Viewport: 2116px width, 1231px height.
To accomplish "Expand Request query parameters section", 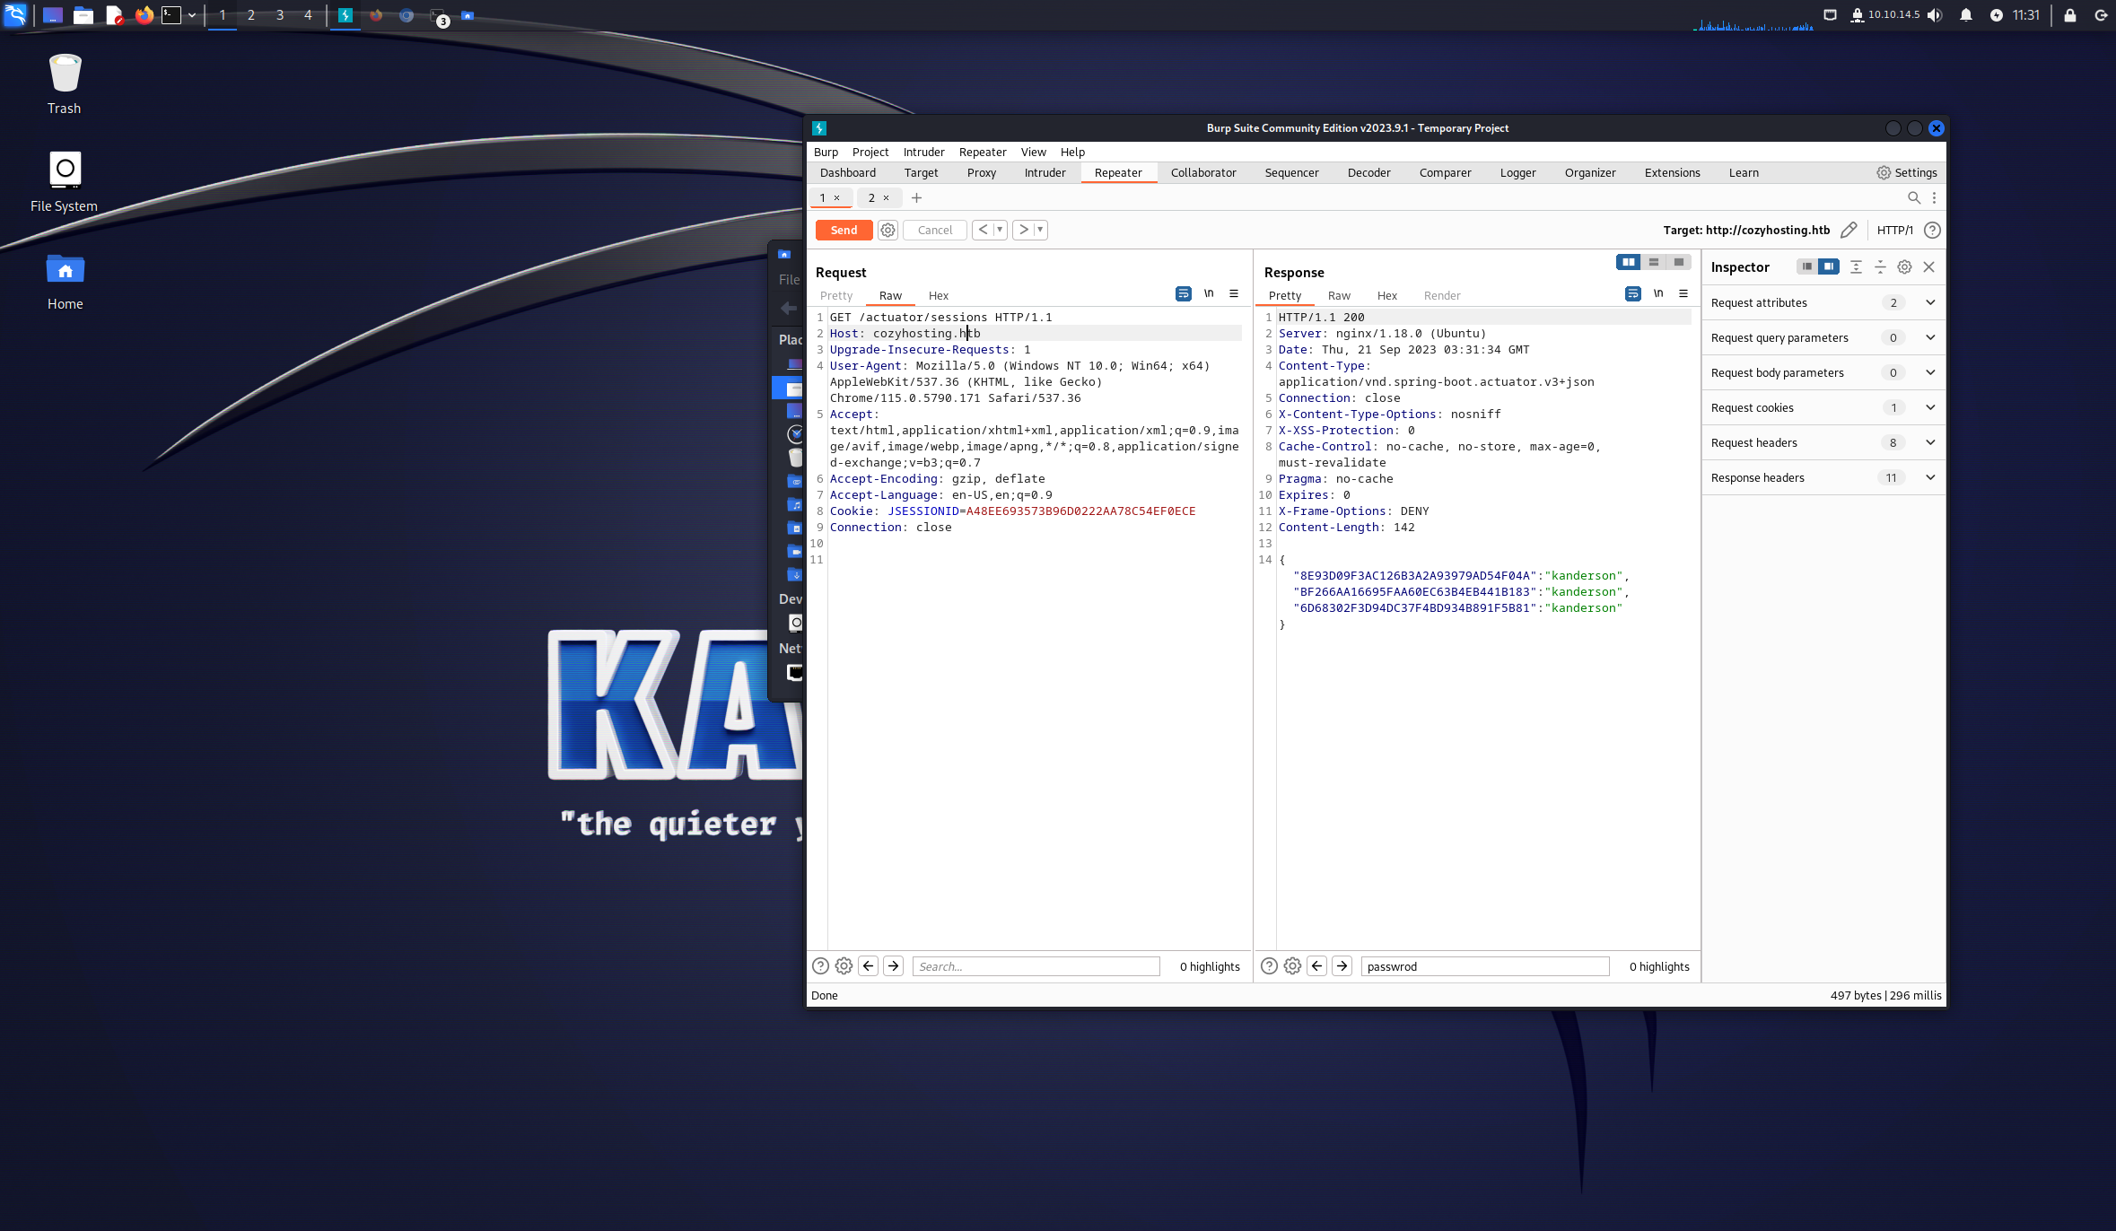I will point(1823,337).
